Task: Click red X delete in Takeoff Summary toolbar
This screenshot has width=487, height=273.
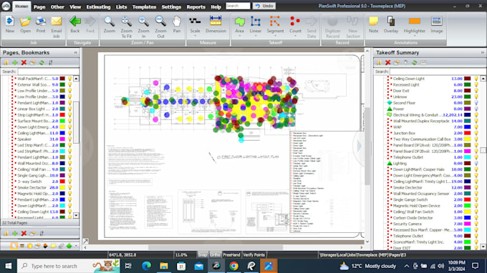Action: tap(387, 63)
